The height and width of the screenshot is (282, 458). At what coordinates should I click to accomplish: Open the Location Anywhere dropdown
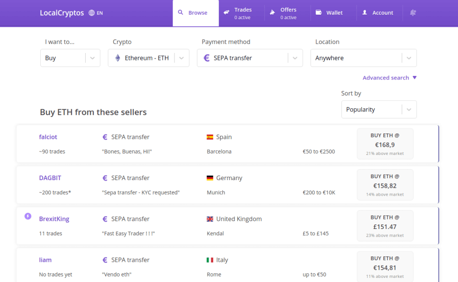[x=363, y=58]
